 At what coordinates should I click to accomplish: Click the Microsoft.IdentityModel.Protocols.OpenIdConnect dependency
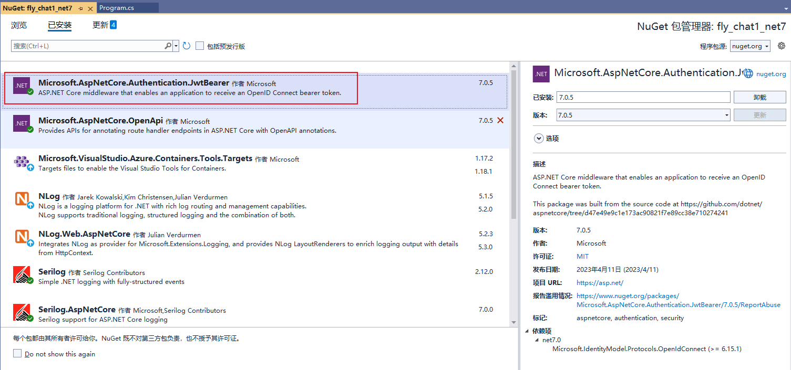[647, 348]
